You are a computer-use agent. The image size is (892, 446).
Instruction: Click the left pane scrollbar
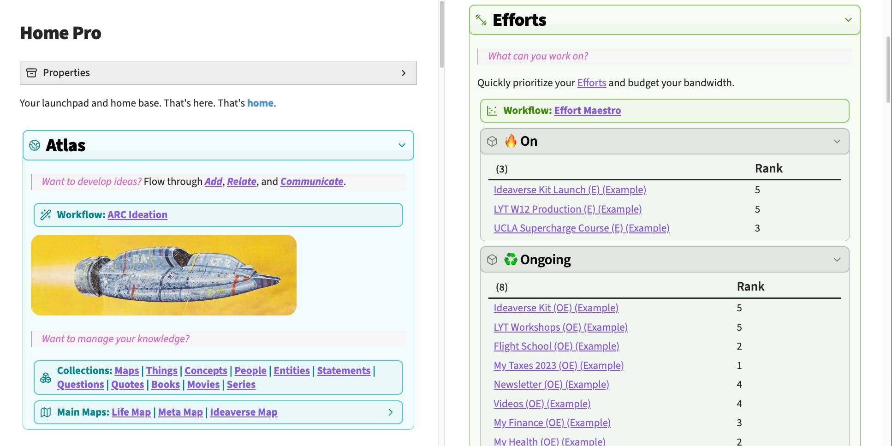coord(442,34)
